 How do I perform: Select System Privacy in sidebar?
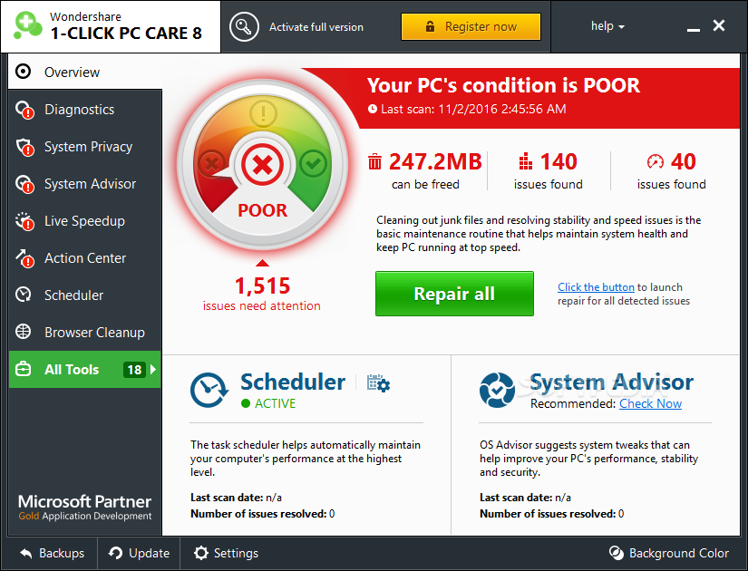(85, 147)
